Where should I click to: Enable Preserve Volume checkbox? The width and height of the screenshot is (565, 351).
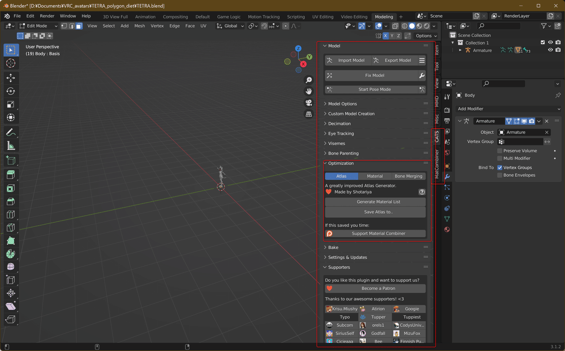click(500, 151)
